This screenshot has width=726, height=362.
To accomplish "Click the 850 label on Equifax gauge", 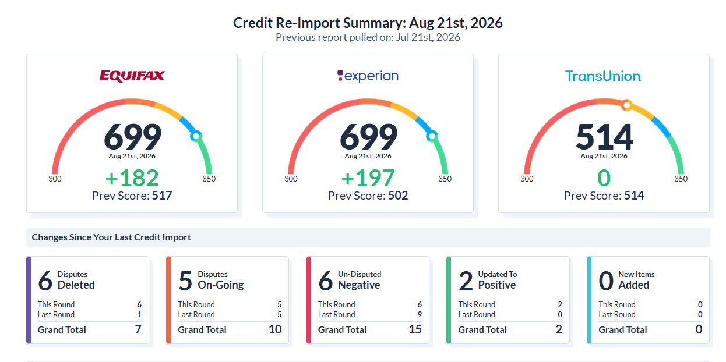I will pyautogui.click(x=209, y=179).
